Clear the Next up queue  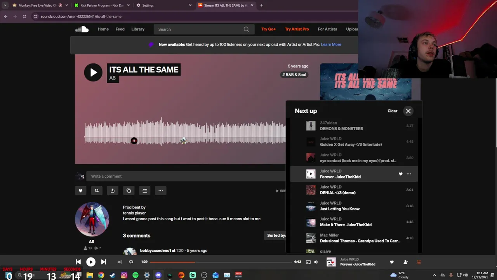[x=392, y=111]
